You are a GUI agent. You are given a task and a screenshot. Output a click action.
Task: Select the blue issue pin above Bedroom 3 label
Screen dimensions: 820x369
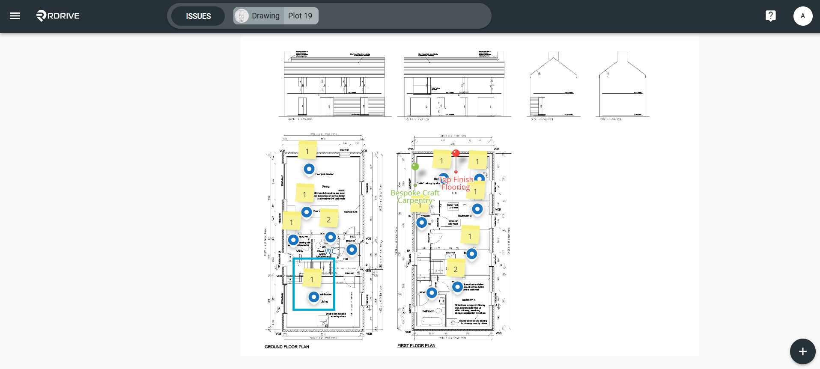[477, 209]
